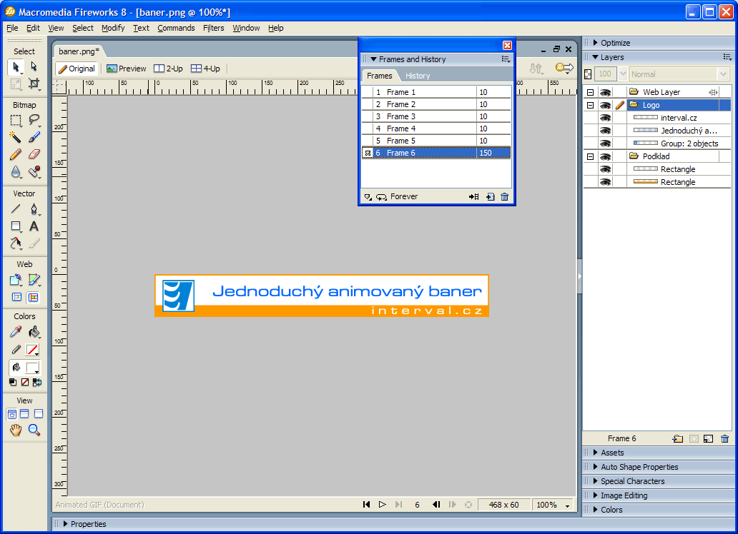
Task: Select the Pen tool
Action: coord(34,208)
